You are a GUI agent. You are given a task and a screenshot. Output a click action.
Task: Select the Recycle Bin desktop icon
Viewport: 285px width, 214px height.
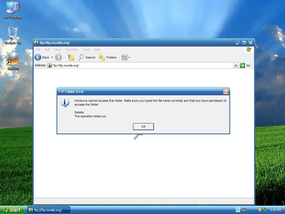[x=13, y=35]
